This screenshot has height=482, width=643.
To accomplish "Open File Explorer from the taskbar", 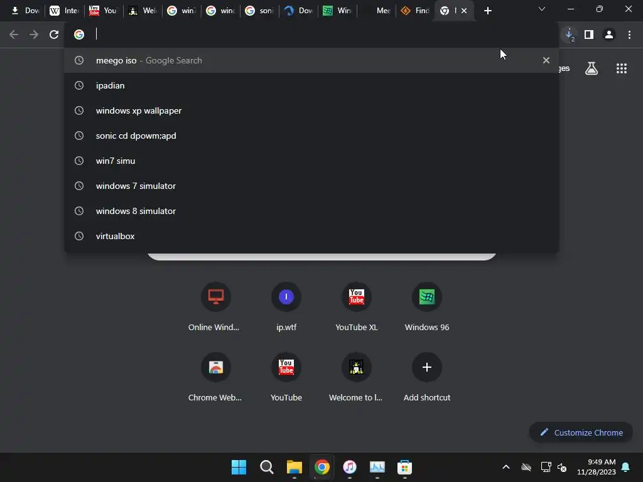I will pos(294,467).
